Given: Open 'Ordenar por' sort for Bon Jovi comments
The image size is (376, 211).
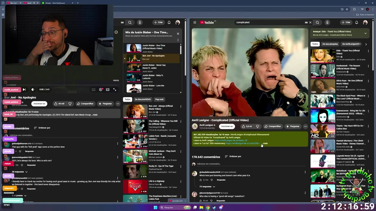Looking at the screenshot, I should (42, 128).
